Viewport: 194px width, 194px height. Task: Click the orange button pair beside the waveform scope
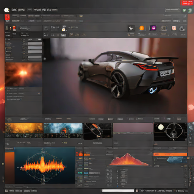[79, 154]
